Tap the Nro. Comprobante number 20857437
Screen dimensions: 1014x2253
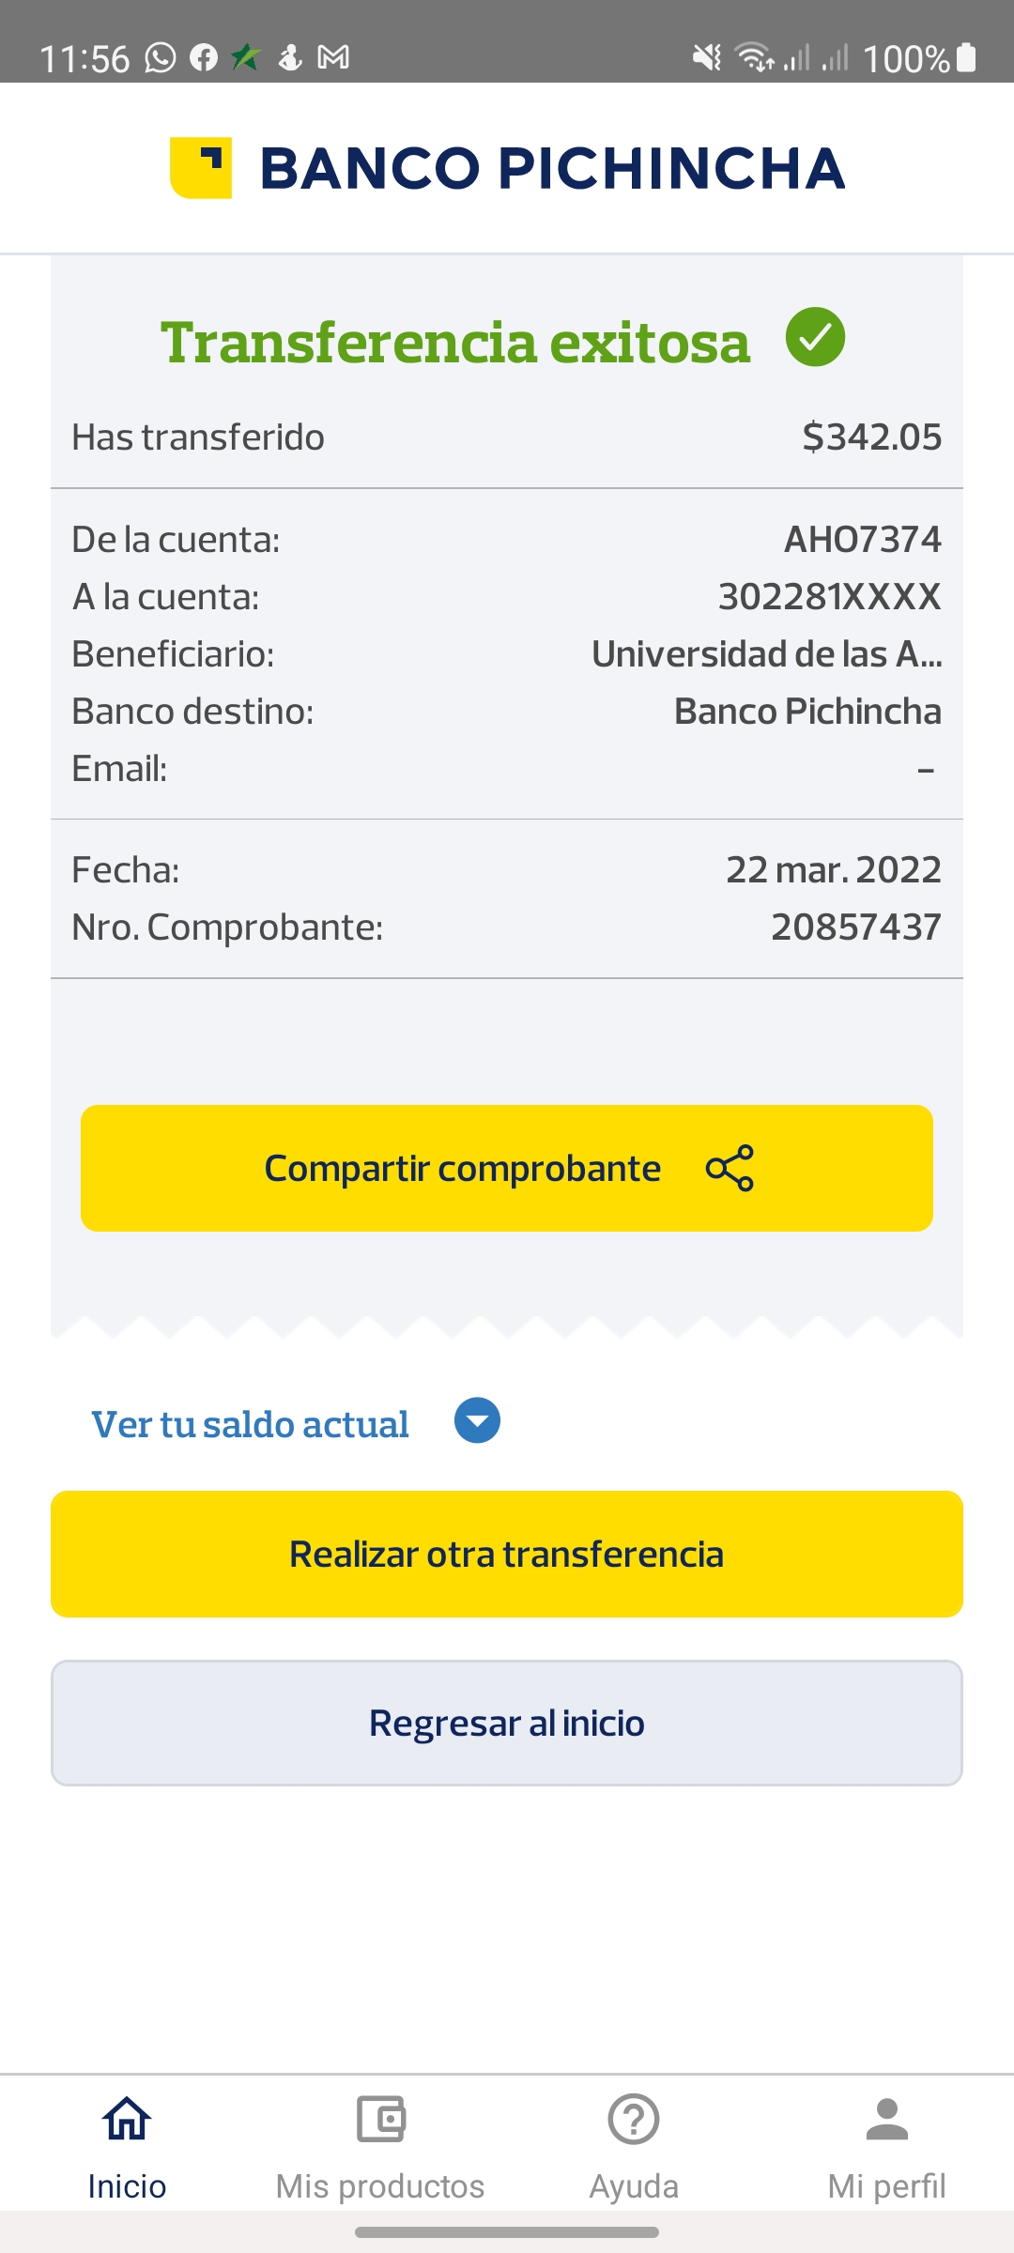click(x=855, y=927)
